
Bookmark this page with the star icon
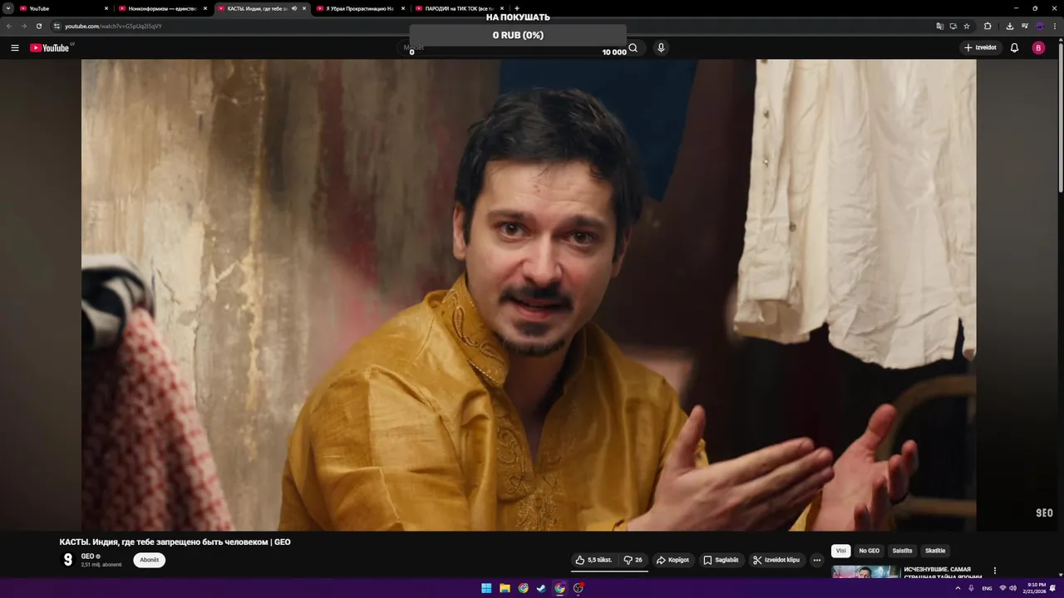click(x=967, y=26)
